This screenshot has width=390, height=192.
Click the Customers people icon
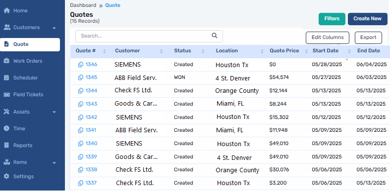(x=7, y=27)
